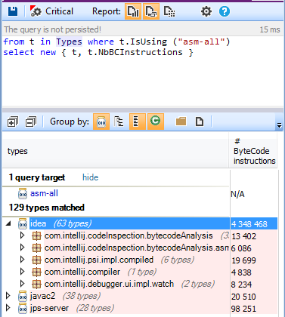Click the idea jar icon
The width and height of the screenshot is (285, 317).
[23, 223]
